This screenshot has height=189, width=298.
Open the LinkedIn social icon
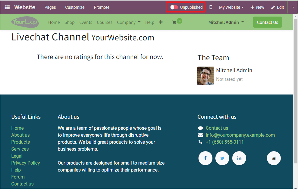click(x=239, y=158)
